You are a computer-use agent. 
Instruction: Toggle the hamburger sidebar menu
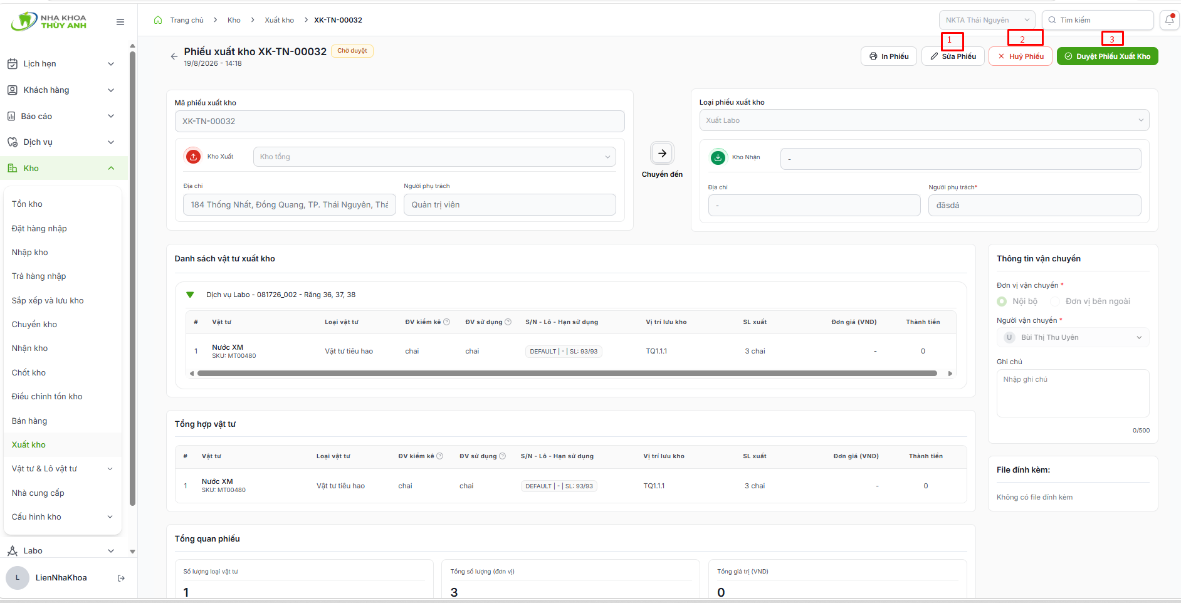(120, 22)
